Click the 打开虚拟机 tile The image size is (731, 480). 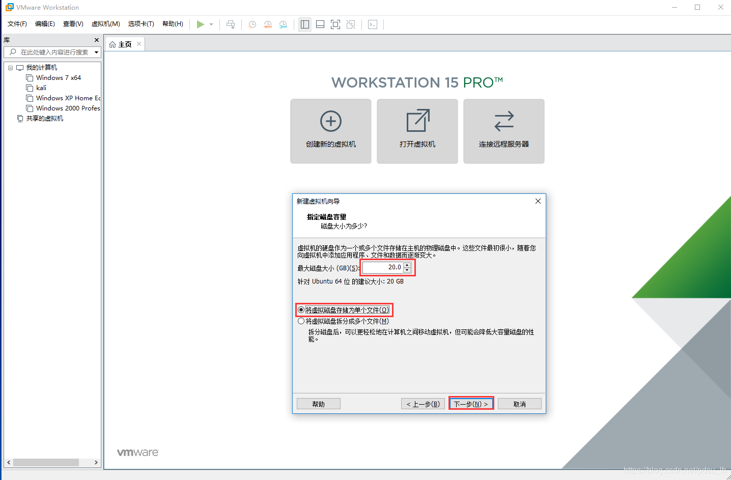pos(417,131)
